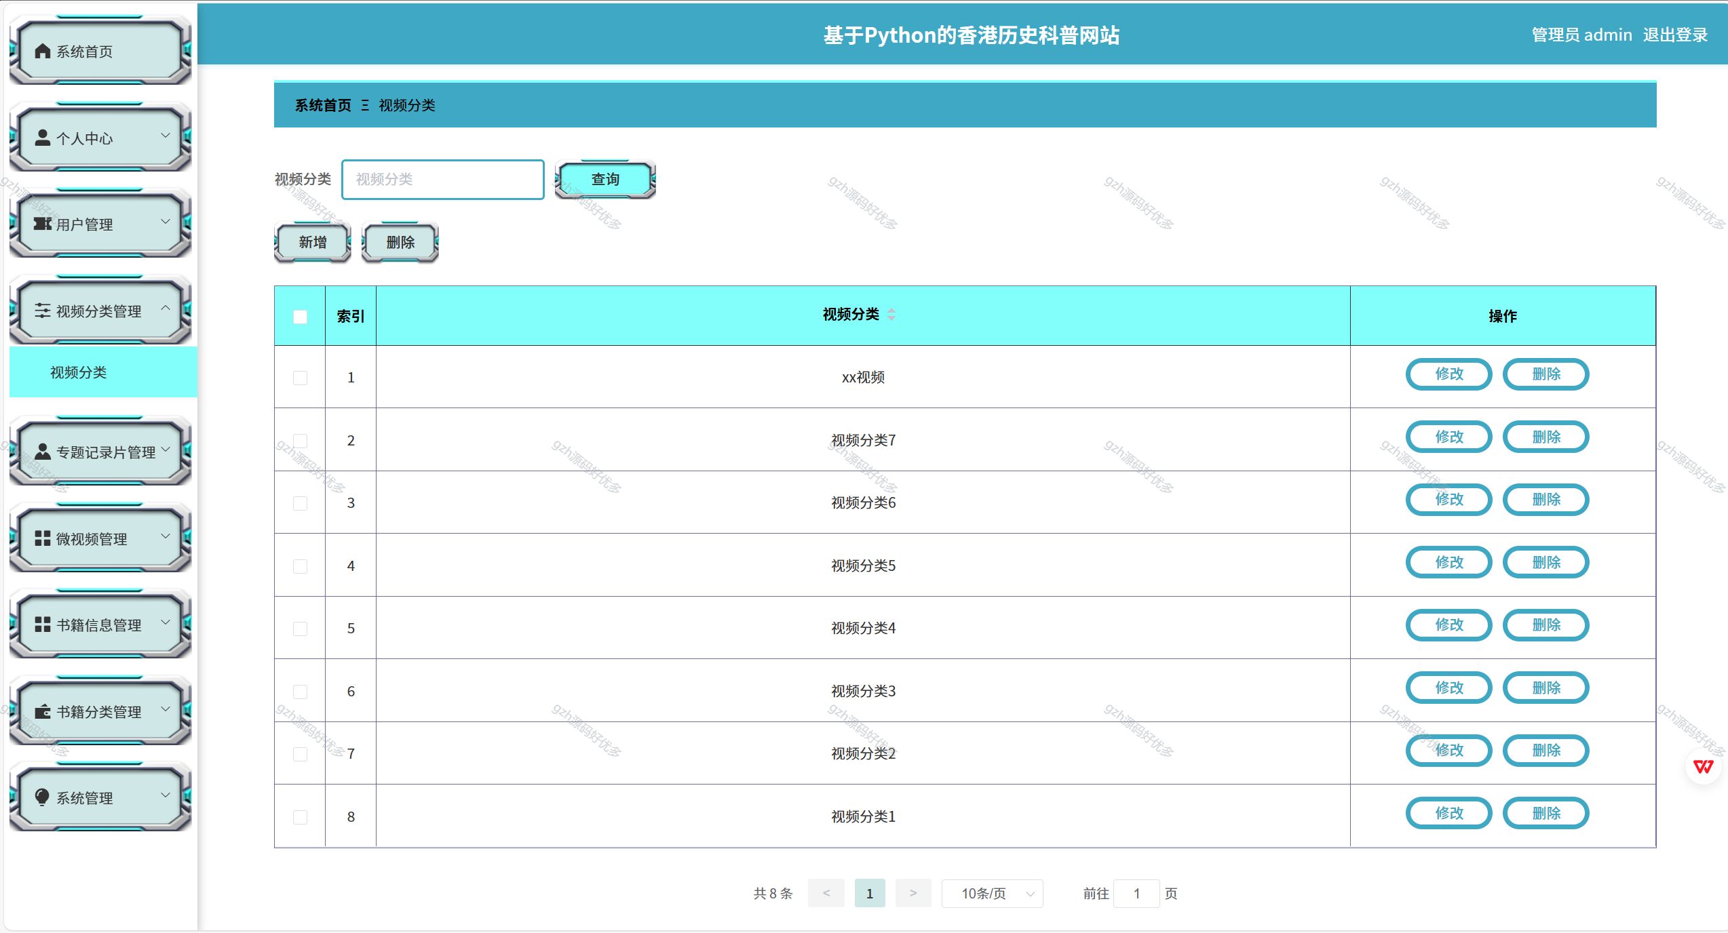This screenshot has width=1728, height=933.
Task: Toggle the select-all checkbox in table header
Action: click(300, 317)
